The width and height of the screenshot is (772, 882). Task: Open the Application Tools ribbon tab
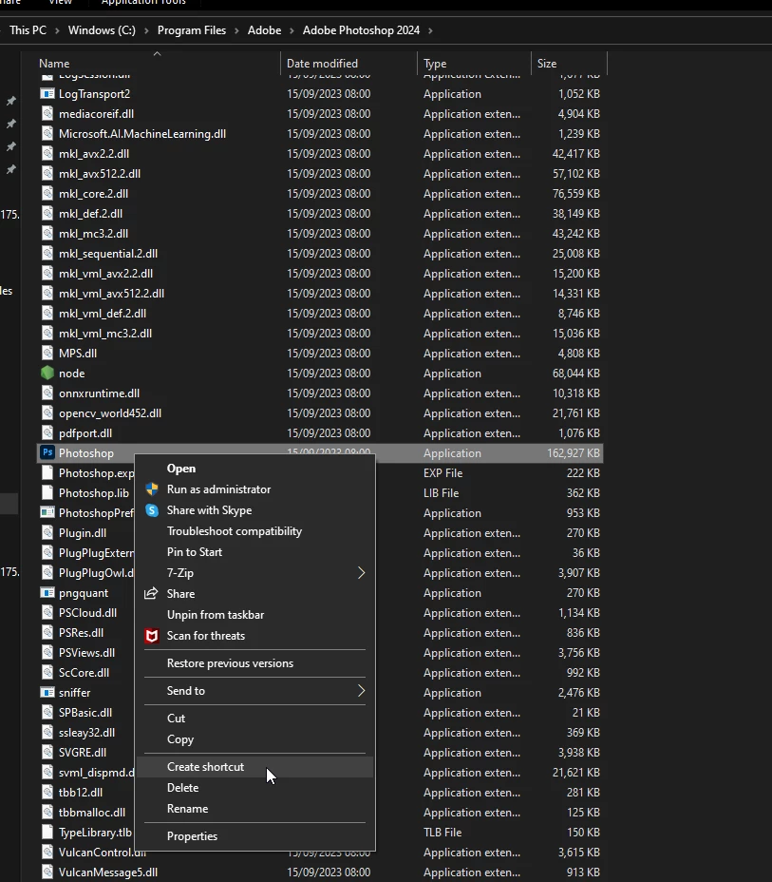click(x=143, y=2)
